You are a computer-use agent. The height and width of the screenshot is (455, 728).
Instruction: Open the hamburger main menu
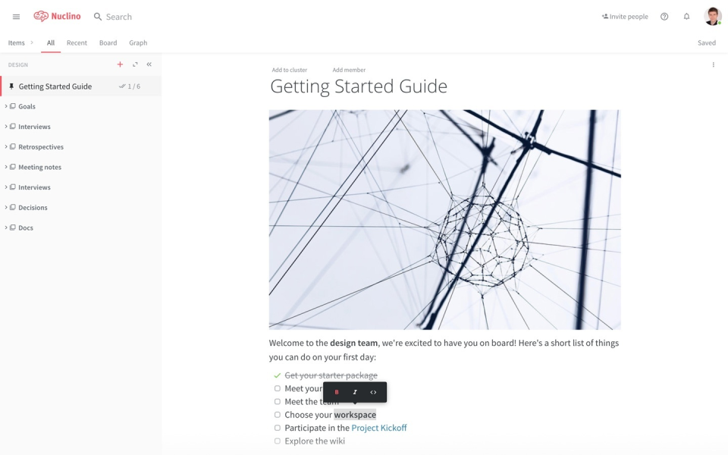pyautogui.click(x=16, y=17)
